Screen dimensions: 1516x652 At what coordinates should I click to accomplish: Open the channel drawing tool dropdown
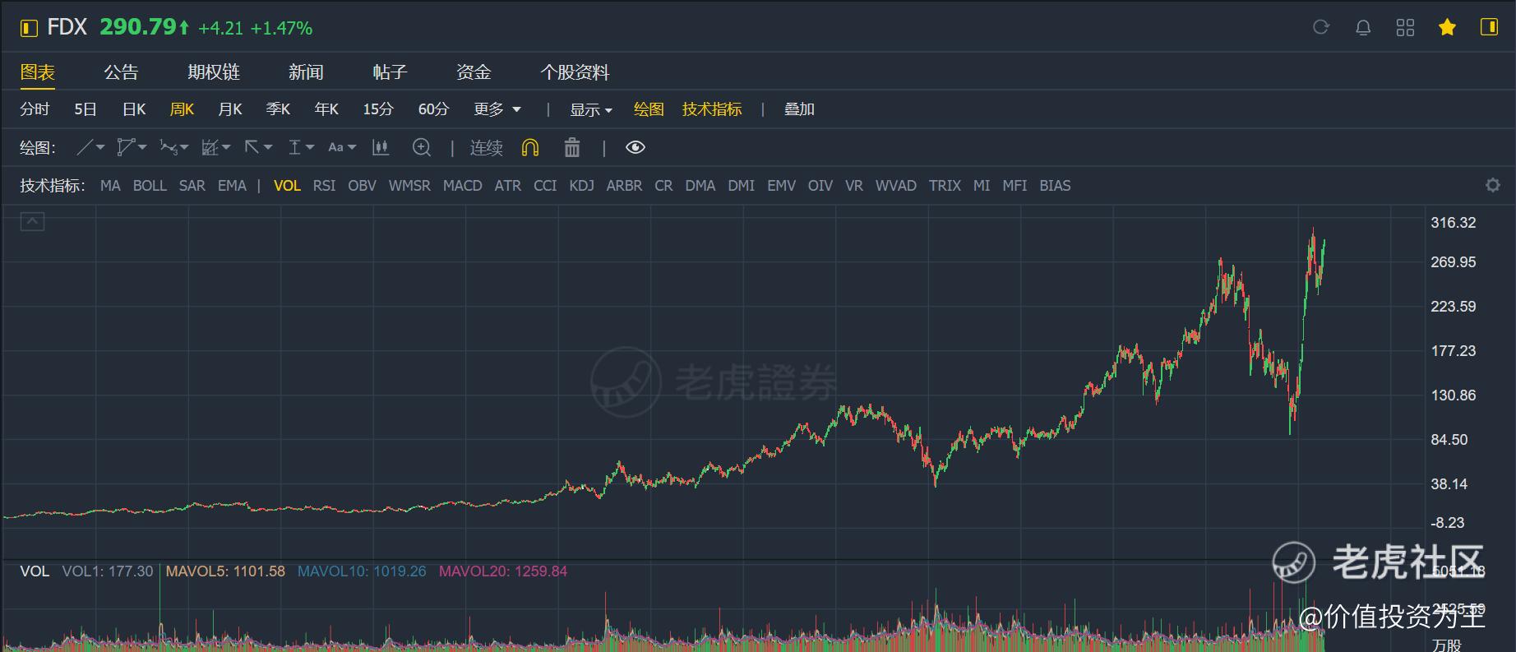click(x=132, y=147)
